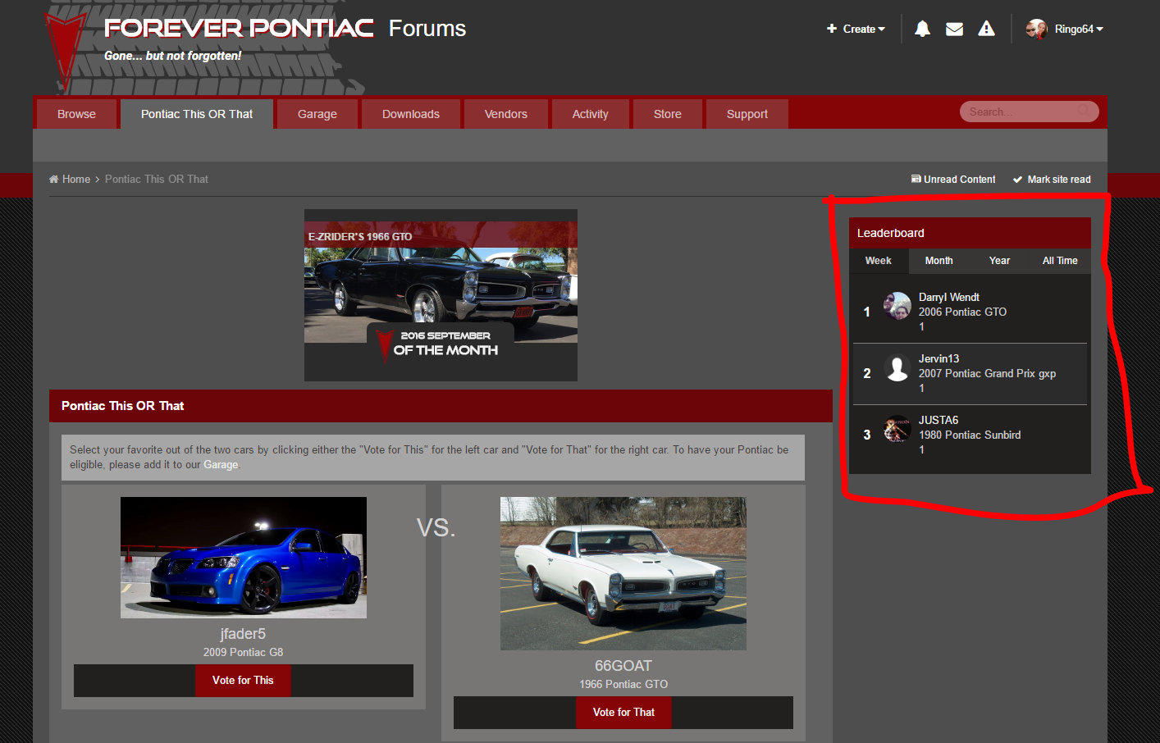Open the JUSTA6 profile link

(x=939, y=420)
